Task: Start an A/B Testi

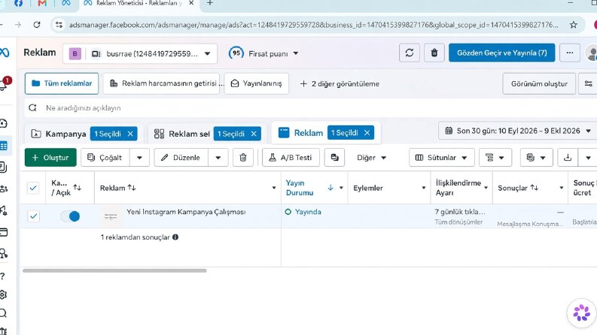Action: pyautogui.click(x=291, y=158)
